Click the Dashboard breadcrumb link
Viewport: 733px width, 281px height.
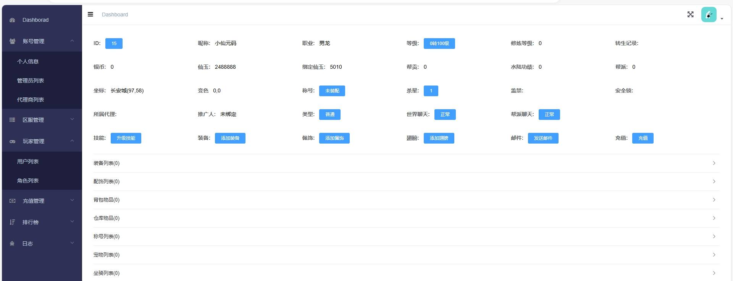click(115, 15)
